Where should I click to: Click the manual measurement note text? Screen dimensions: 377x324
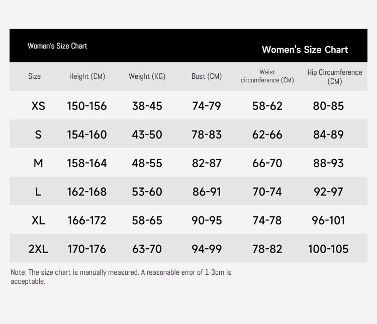pos(121,277)
